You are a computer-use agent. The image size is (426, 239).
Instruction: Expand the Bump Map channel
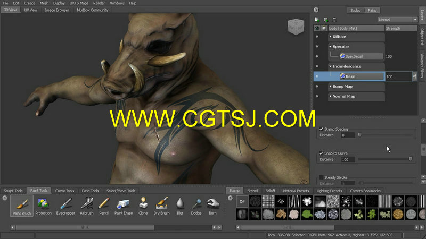tap(330, 86)
